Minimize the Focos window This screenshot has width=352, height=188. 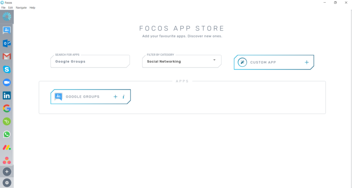point(324,3)
